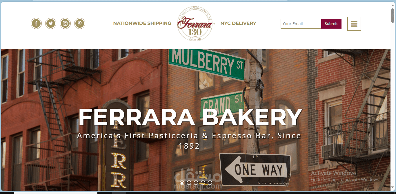Go to Nationwide Shipping
396x194 pixels.
coord(142,23)
